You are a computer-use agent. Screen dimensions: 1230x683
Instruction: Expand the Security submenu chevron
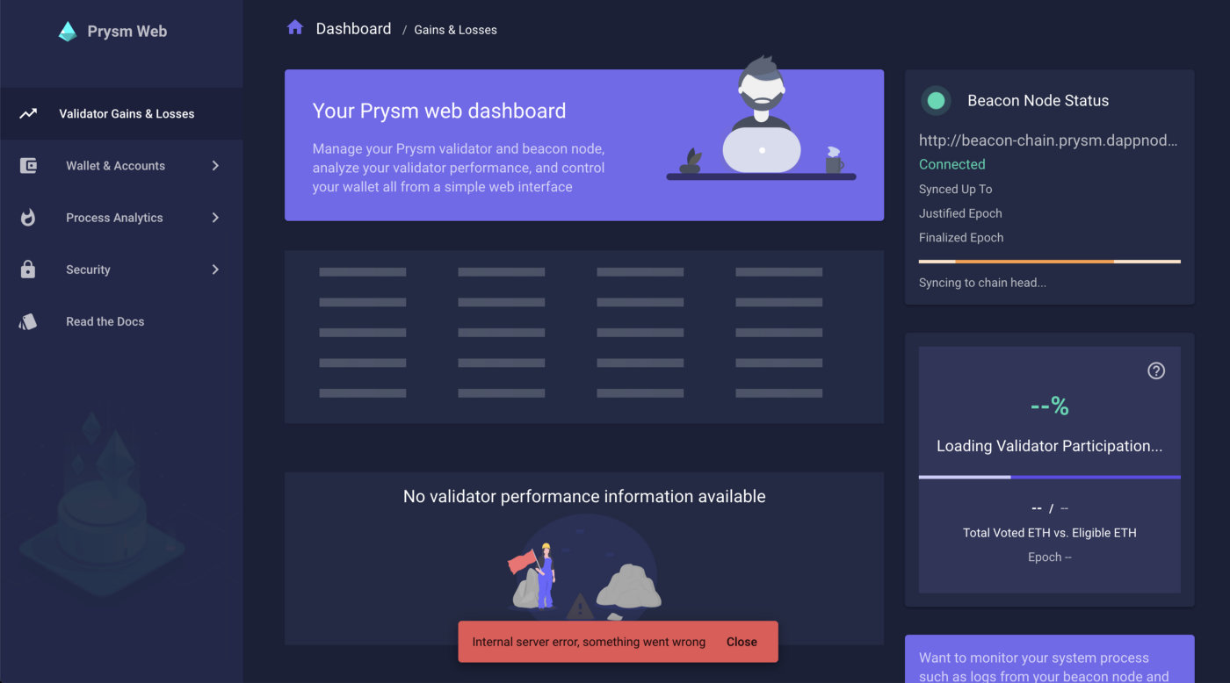coord(215,270)
